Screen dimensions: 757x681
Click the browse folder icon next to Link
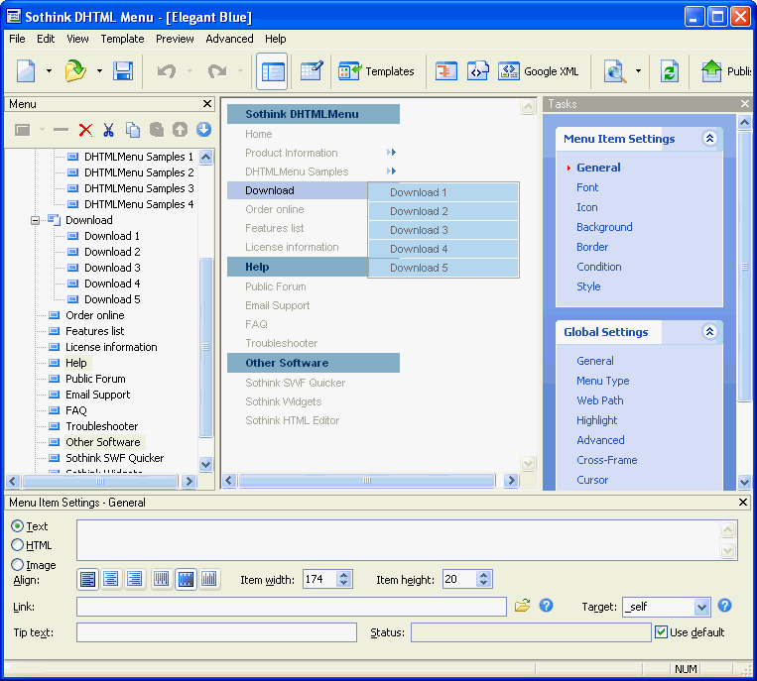point(522,606)
